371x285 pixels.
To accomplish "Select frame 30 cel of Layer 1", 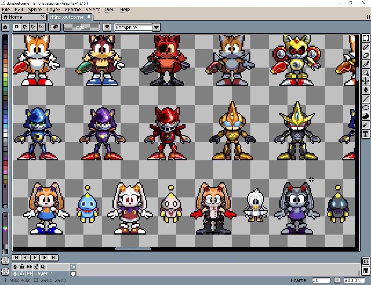I will pyautogui.click(x=73, y=273).
